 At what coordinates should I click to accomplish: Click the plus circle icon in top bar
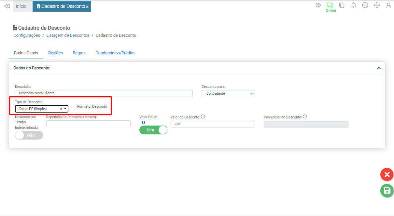click(365, 5)
